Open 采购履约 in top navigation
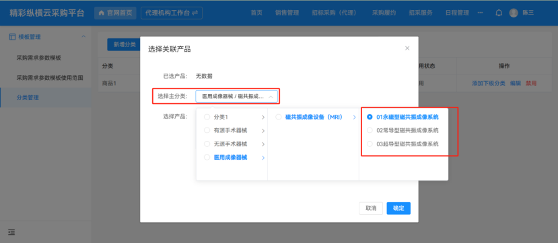 384,13
